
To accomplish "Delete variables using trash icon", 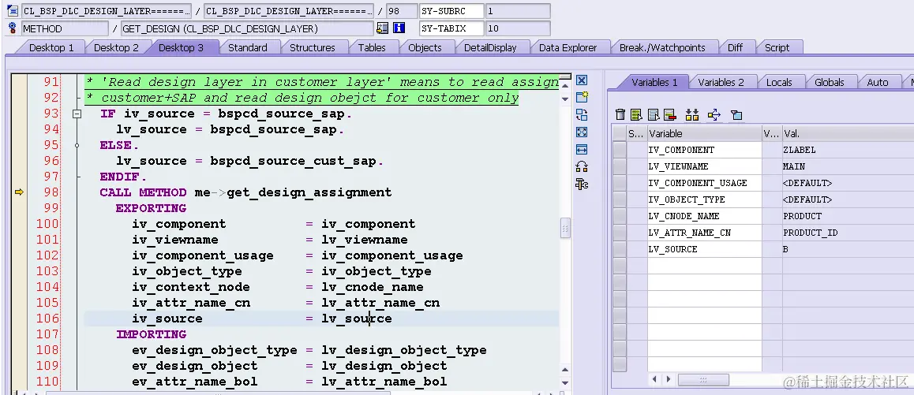I will 620,115.
